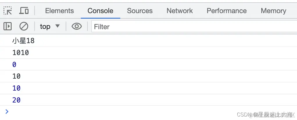Select the 1010 console output line
Image resolution: width=297 pixels, height=120 pixels.
(x=21, y=53)
